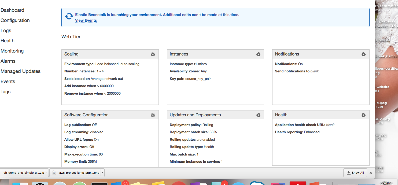The image size is (398, 185).
Task: Click the Scaling card heading
Action: [x=71, y=54]
